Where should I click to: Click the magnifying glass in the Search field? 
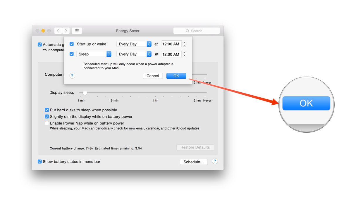[187, 31]
